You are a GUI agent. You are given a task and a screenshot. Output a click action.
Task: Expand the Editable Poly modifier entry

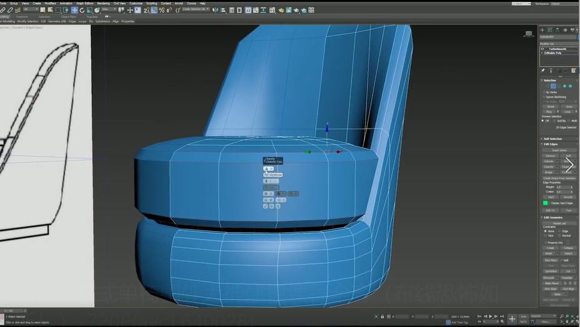pos(543,53)
